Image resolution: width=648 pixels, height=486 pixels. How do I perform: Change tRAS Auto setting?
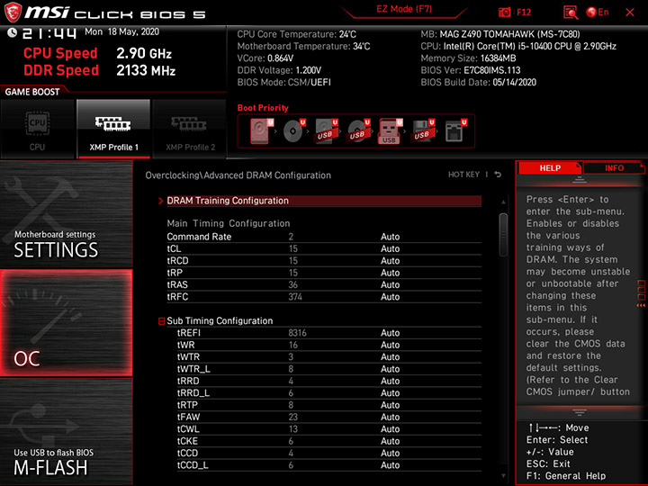click(390, 284)
